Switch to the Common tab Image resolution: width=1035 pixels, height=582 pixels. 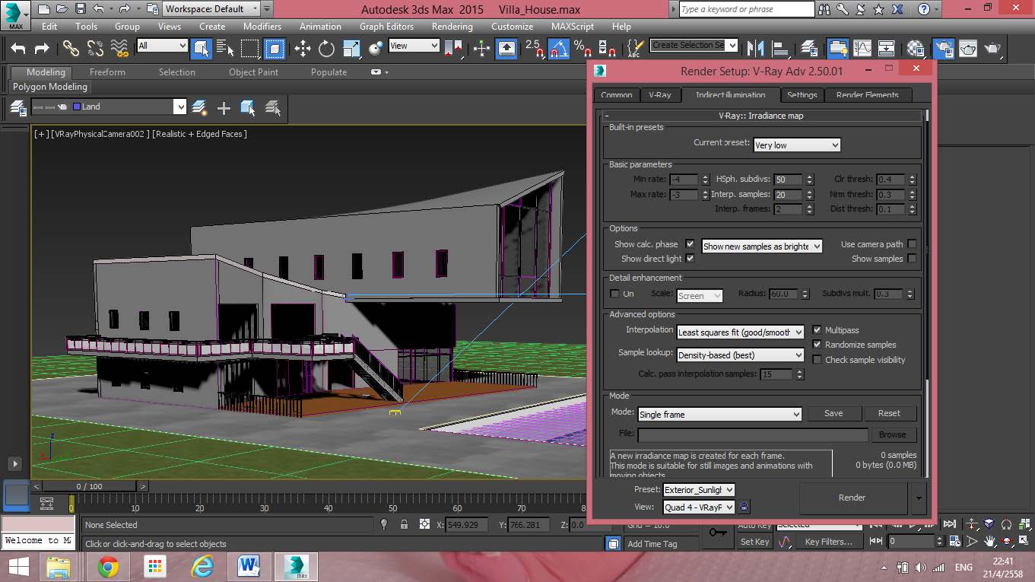pos(617,95)
